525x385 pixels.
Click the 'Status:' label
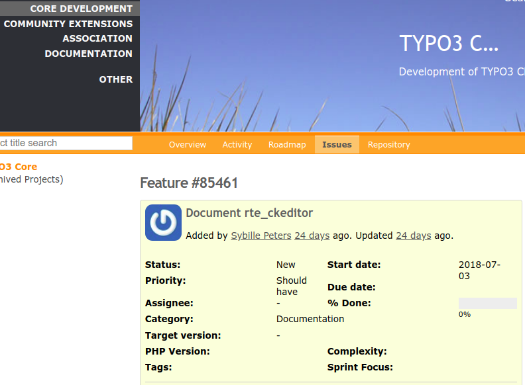pyautogui.click(x=162, y=265)
